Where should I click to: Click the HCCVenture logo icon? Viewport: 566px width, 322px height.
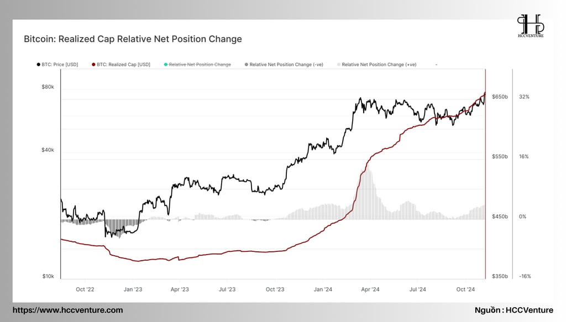click(x=530, y=25)
